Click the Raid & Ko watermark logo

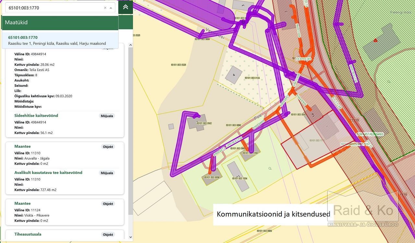click(362, 211)
